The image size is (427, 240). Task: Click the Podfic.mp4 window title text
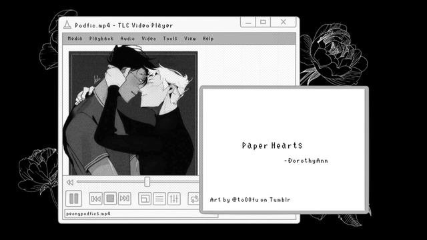(123, 25)
